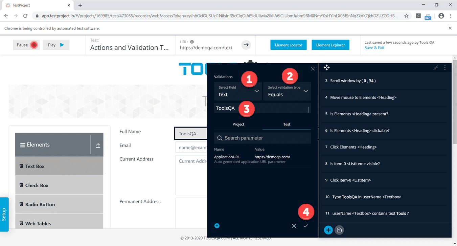Add a new parameter with plus icon

[x=217, y=226]
